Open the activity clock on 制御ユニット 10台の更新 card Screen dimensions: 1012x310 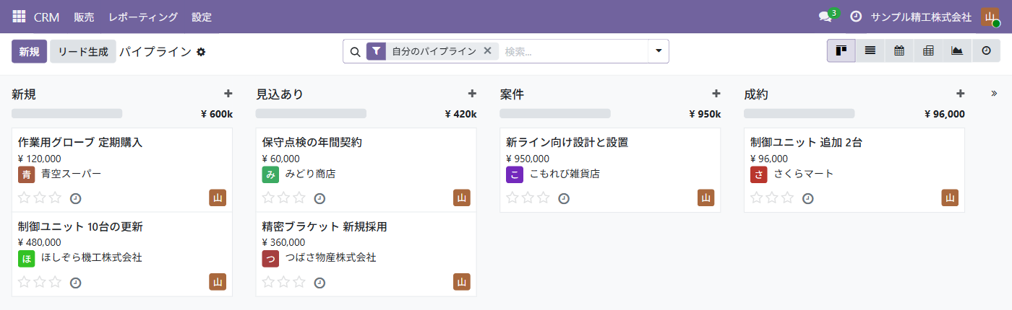pos(76,283)
